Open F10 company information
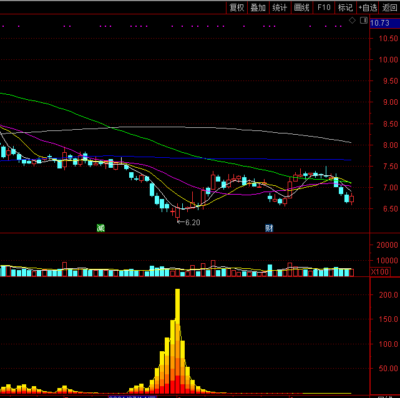Viewport: 400px width, 398px height. [x=324, y=7]
